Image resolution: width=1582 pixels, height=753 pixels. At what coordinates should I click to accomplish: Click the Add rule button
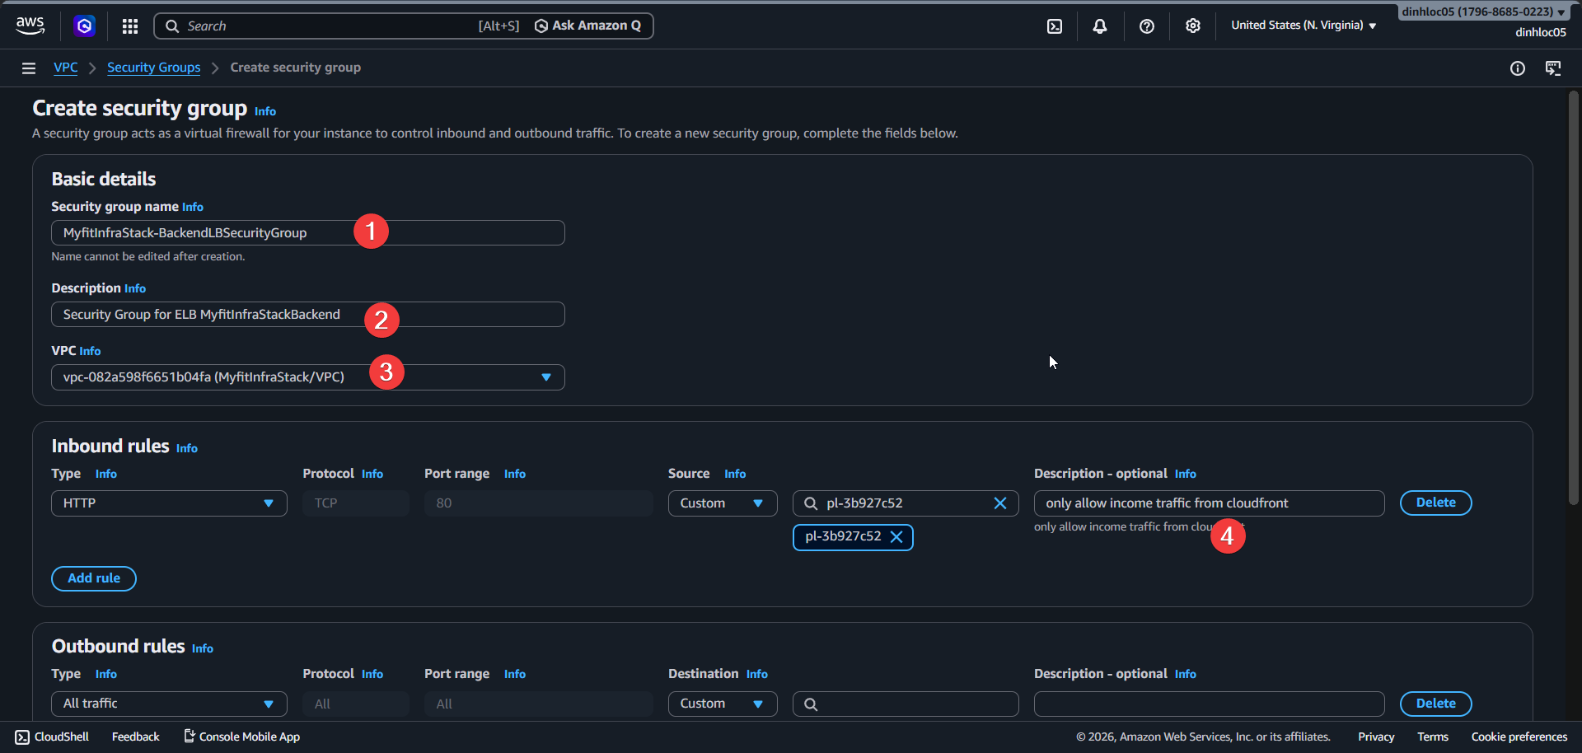tap(94, 578)
